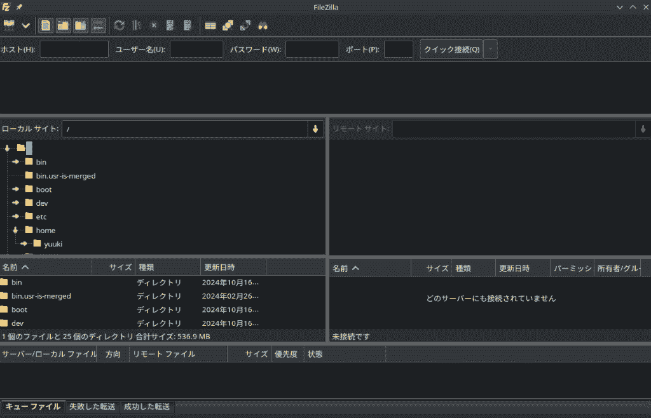Open the quick connect history dropdown
This screenshot has width=651, height=418.
[x=490, y=50]
